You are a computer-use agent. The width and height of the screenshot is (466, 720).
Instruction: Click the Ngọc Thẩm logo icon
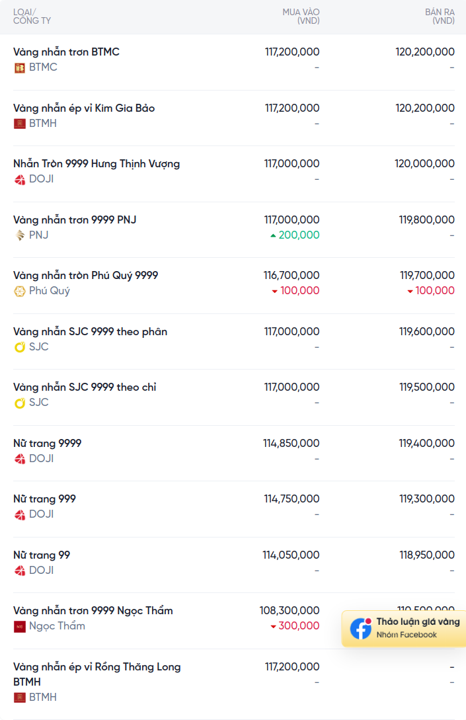coord(19,626)
